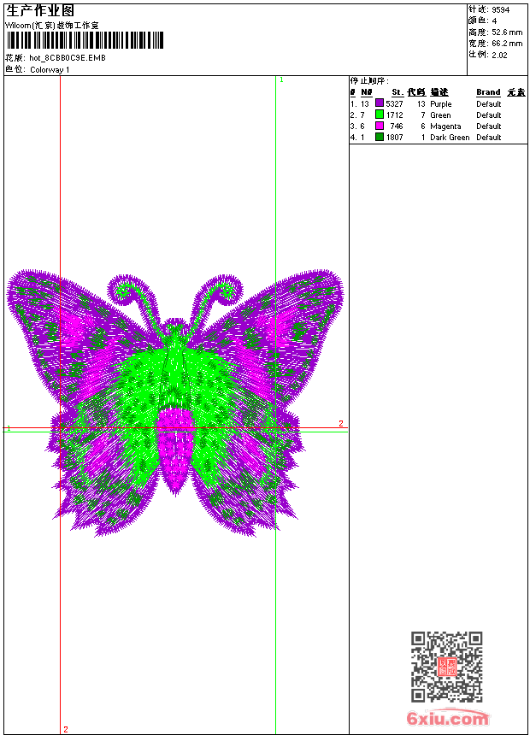Viewport: 530px width, 735px height.
Task: Pick the Dark Green thread swatch
Action: [x=380, y=137]
